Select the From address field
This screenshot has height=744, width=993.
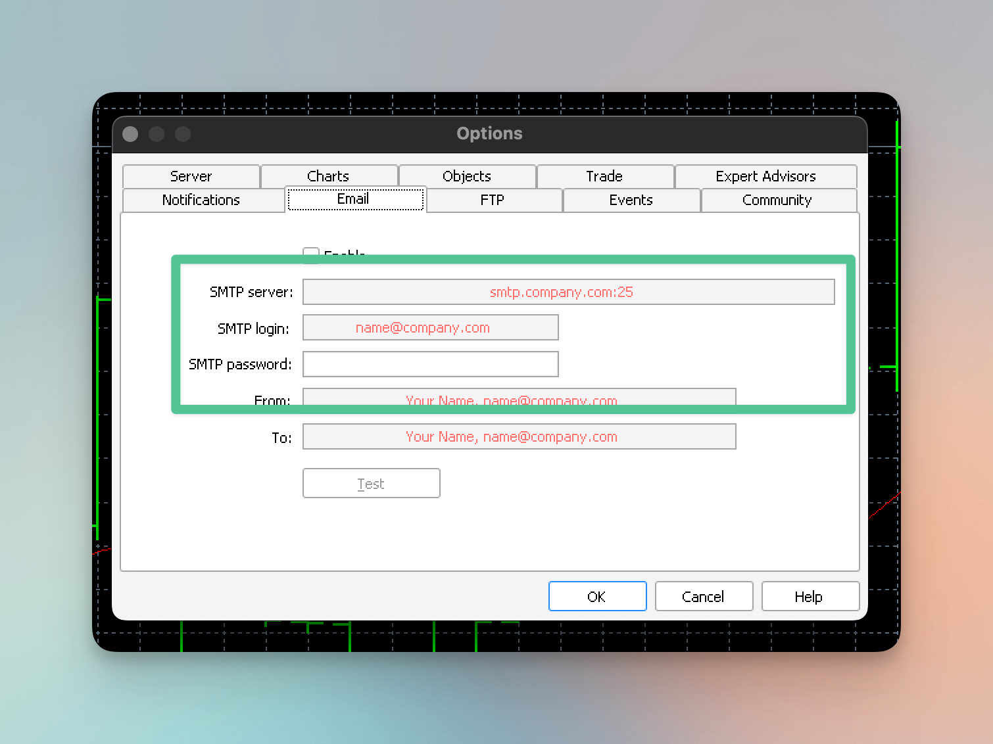click(x=518, y=396)
